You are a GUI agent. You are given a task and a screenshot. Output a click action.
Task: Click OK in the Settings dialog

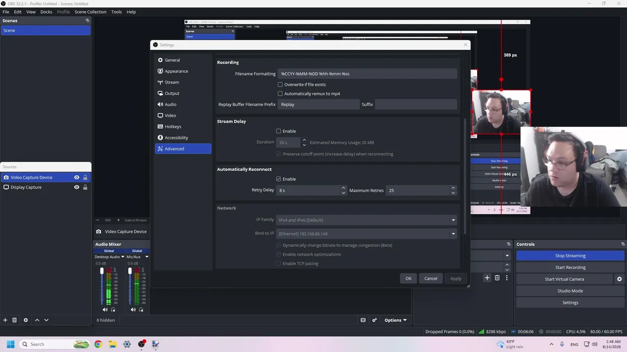pyautogui.click(x=409, y=279)
